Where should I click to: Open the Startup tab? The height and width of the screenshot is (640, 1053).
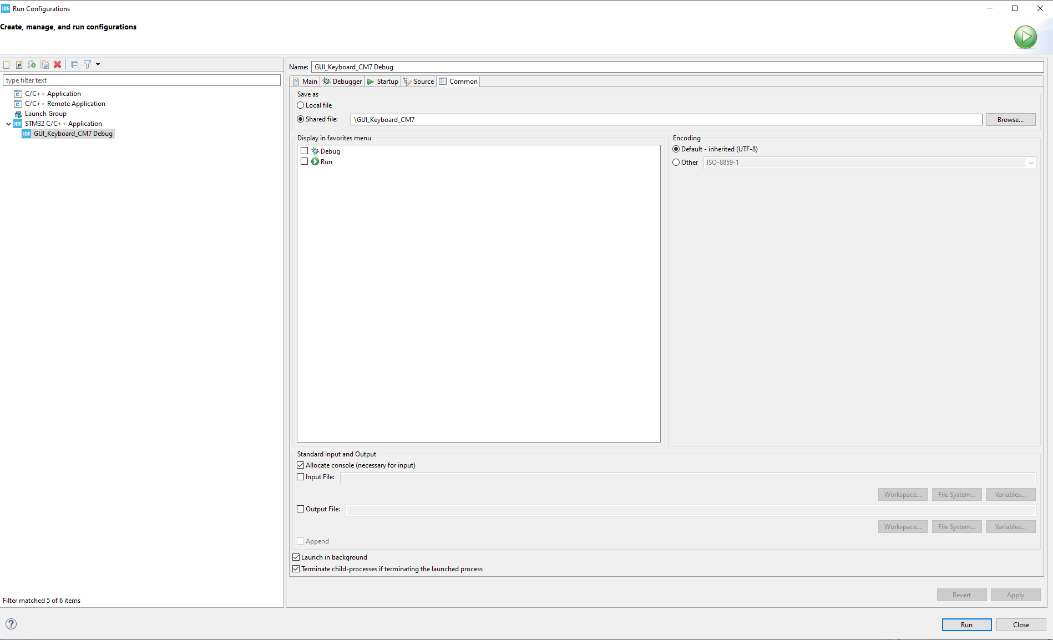[x=382, y=81]
